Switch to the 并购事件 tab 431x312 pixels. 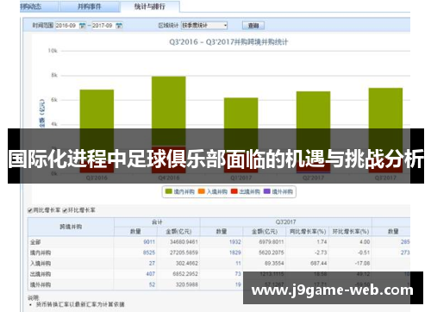[x=90, y=7]
